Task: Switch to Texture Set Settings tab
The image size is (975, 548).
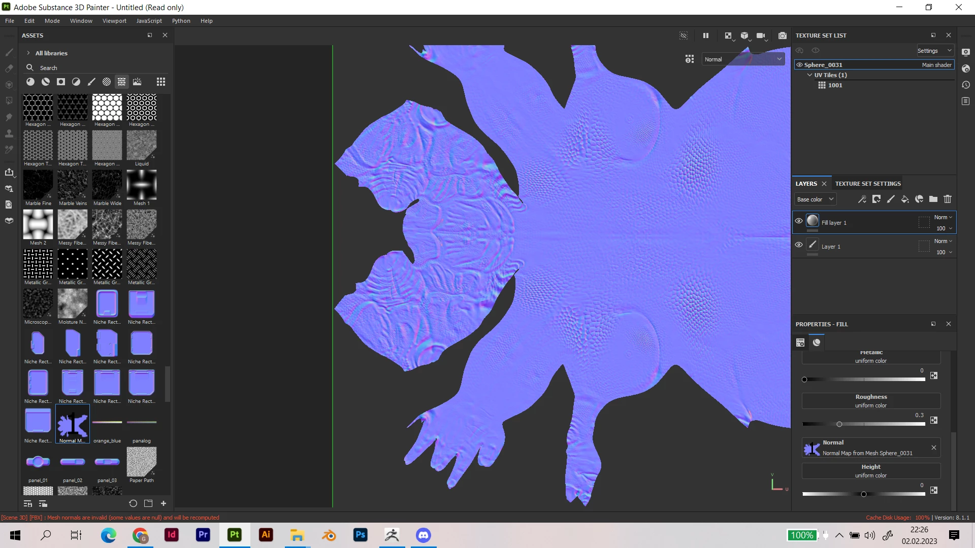Action: (868, 184)
